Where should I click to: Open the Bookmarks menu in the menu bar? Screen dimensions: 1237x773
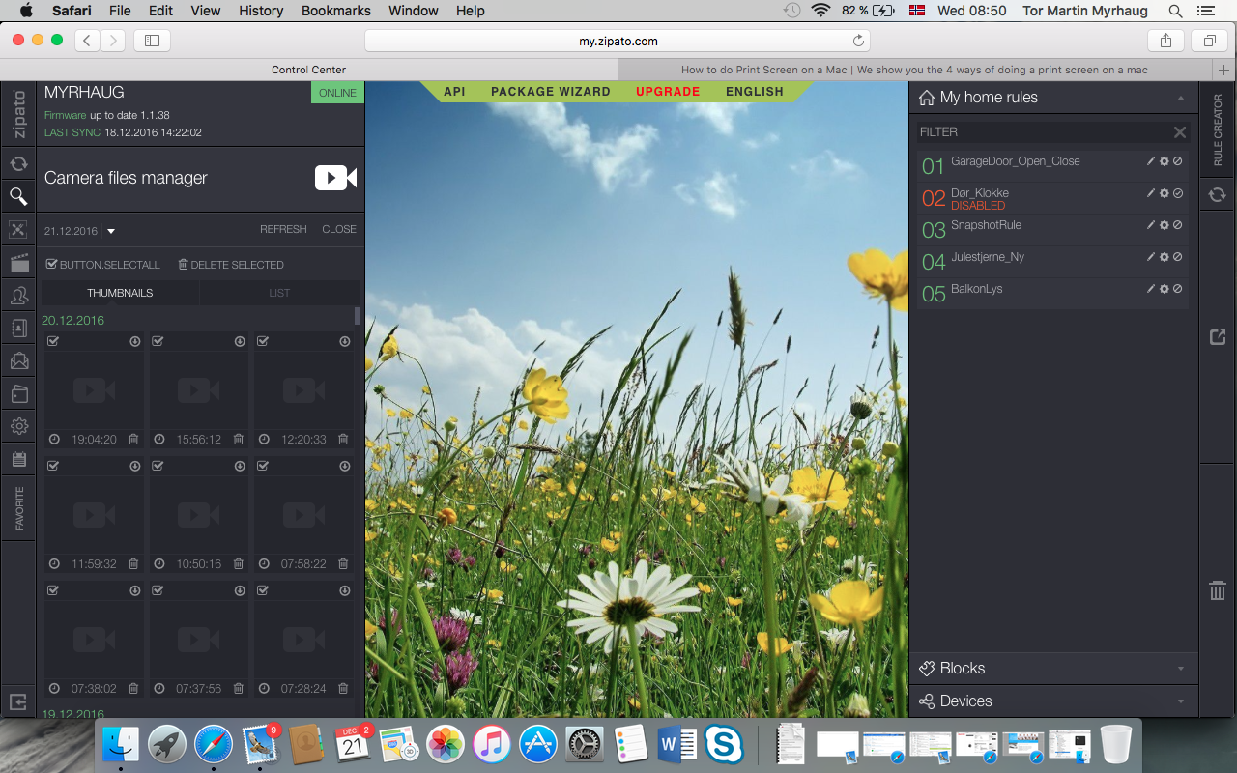[x=335, y=11]
